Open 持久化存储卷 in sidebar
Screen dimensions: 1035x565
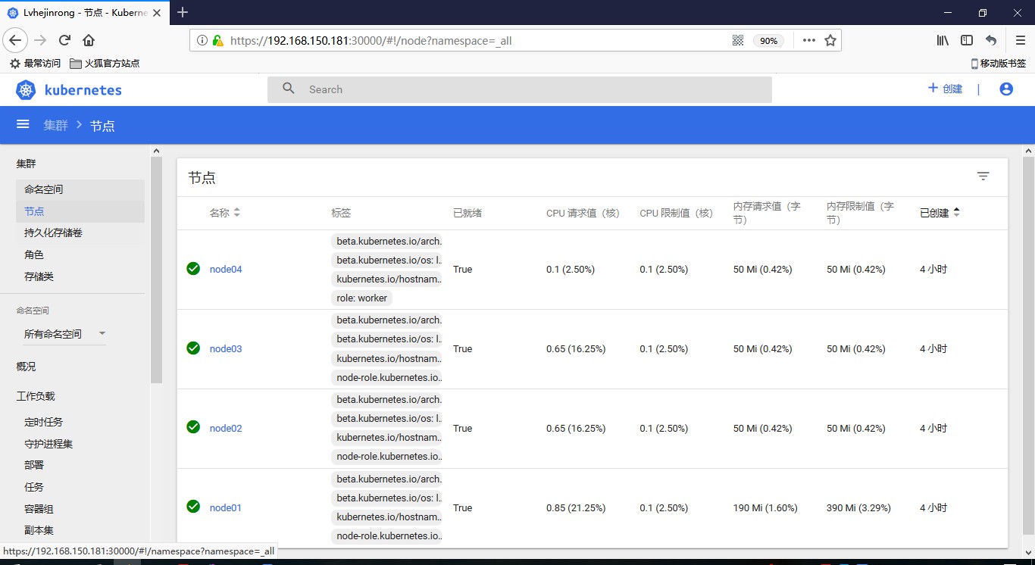pyautogui.click(x=53, y=233)
